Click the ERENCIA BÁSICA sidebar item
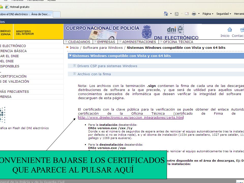Image resolution: width=244 pixels, height=183 pixels. pyautogui.click(x=13, y=51)
